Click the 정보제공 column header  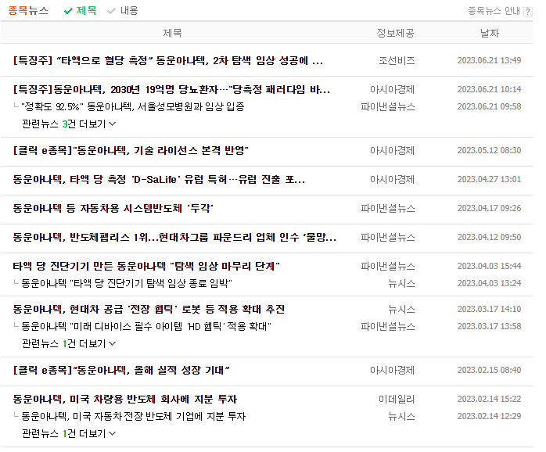pyautogui.click(x=395, y=33)
